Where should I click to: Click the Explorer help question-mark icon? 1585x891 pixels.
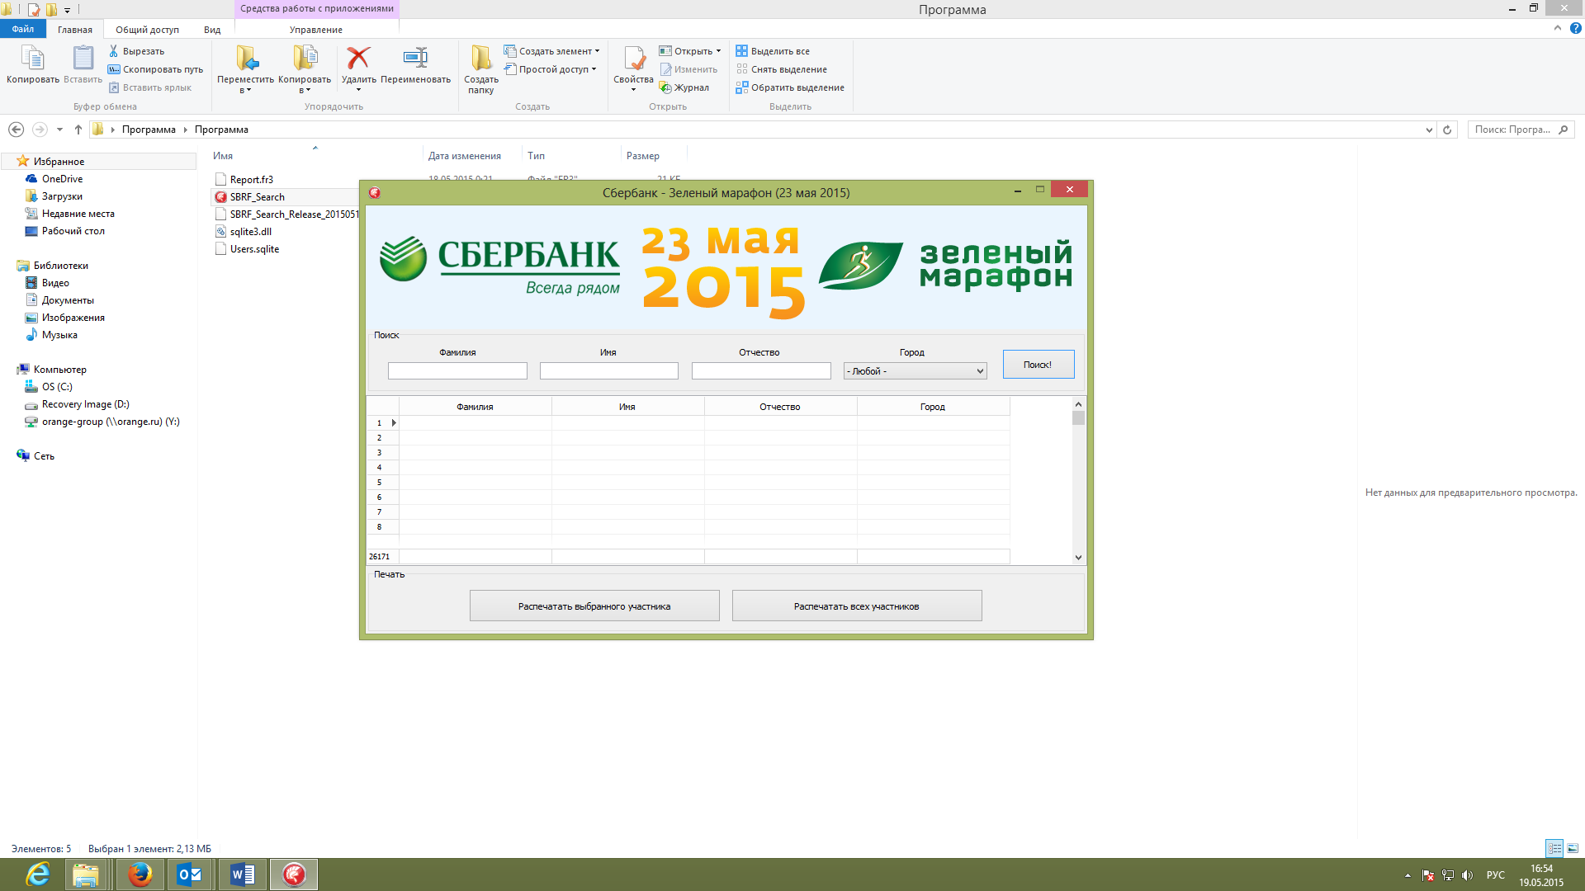pyautogui.click(x=1575, y=28)
